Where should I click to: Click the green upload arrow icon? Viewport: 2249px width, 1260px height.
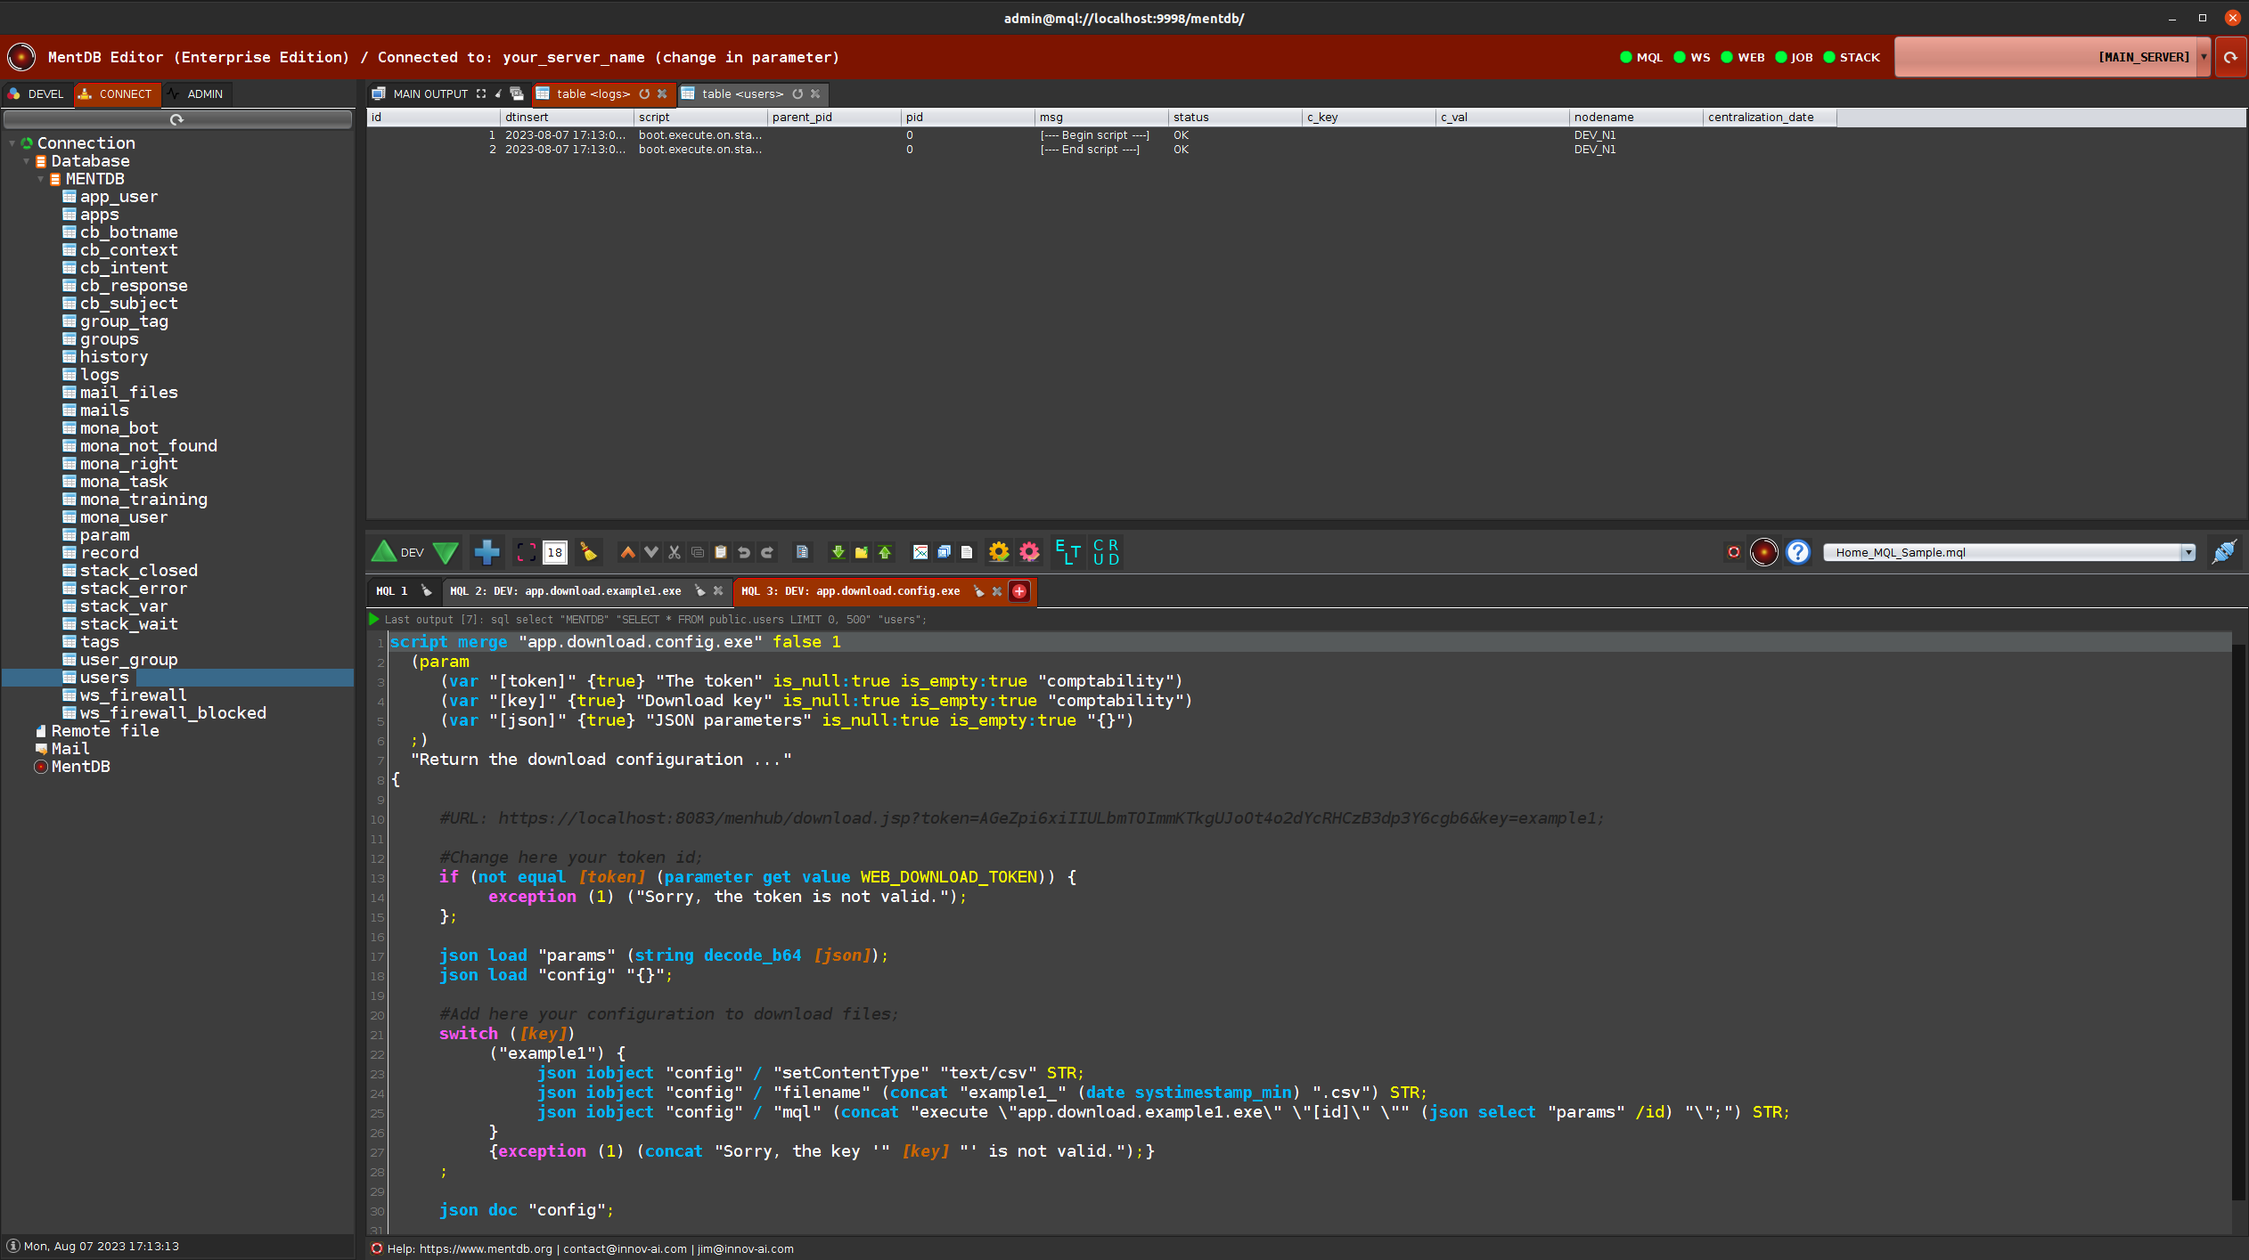885,552
